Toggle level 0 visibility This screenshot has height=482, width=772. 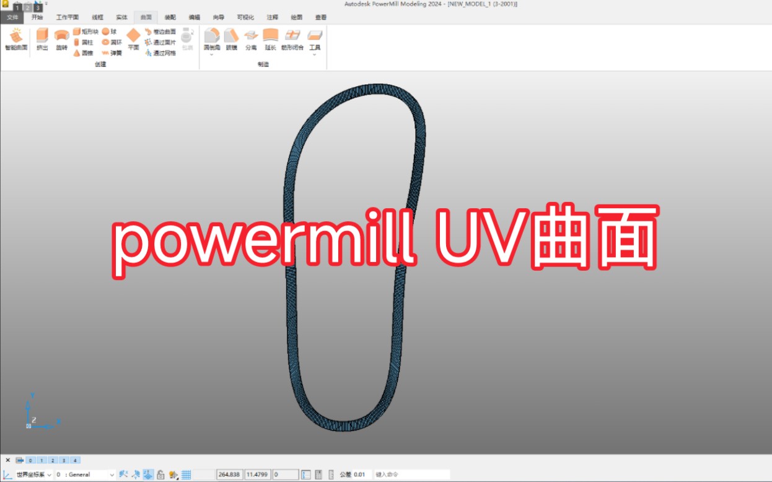(x=30, y=460)
